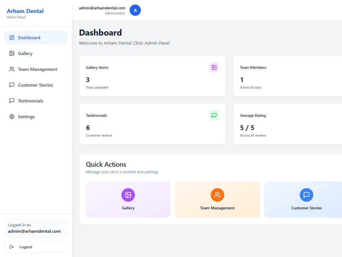This screenshot has height=257, width=342.
Task: Go to Team Management in sidebar
Action: coord(36,69)
